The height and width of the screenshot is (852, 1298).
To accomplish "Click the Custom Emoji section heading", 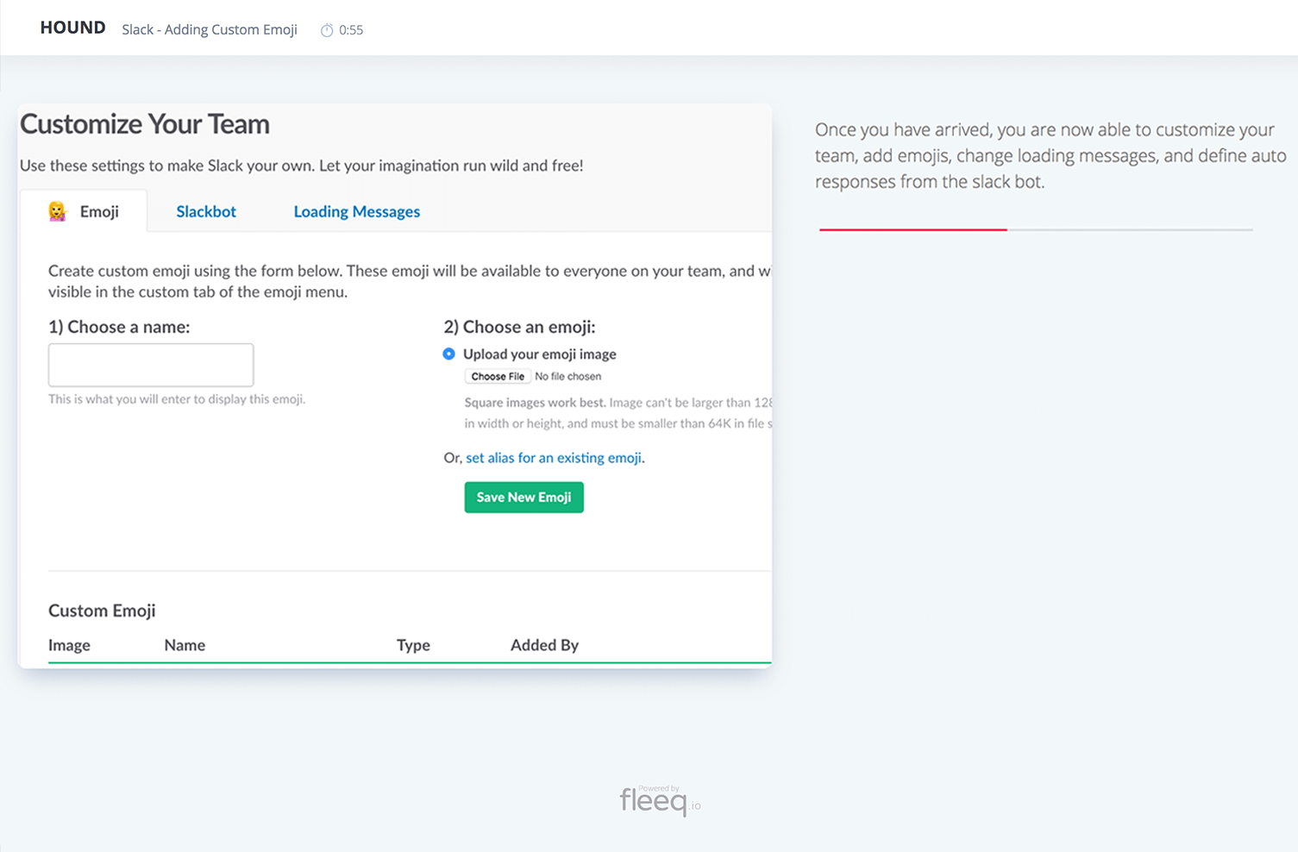I will pyautogui.click(x=102, y=611).
